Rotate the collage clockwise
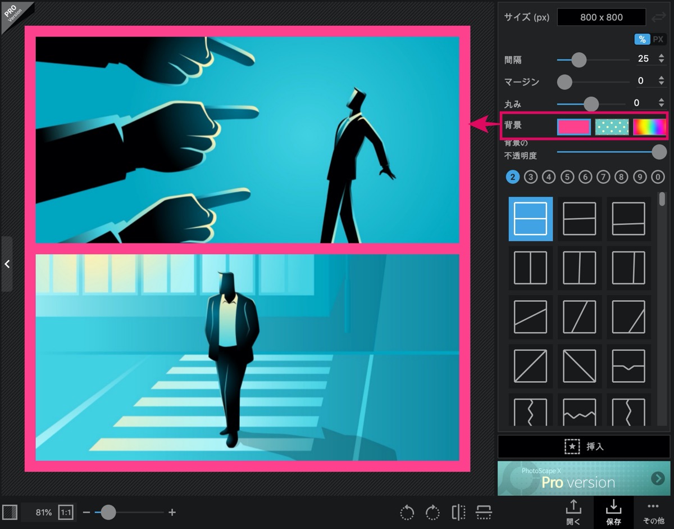 (432, 512)
